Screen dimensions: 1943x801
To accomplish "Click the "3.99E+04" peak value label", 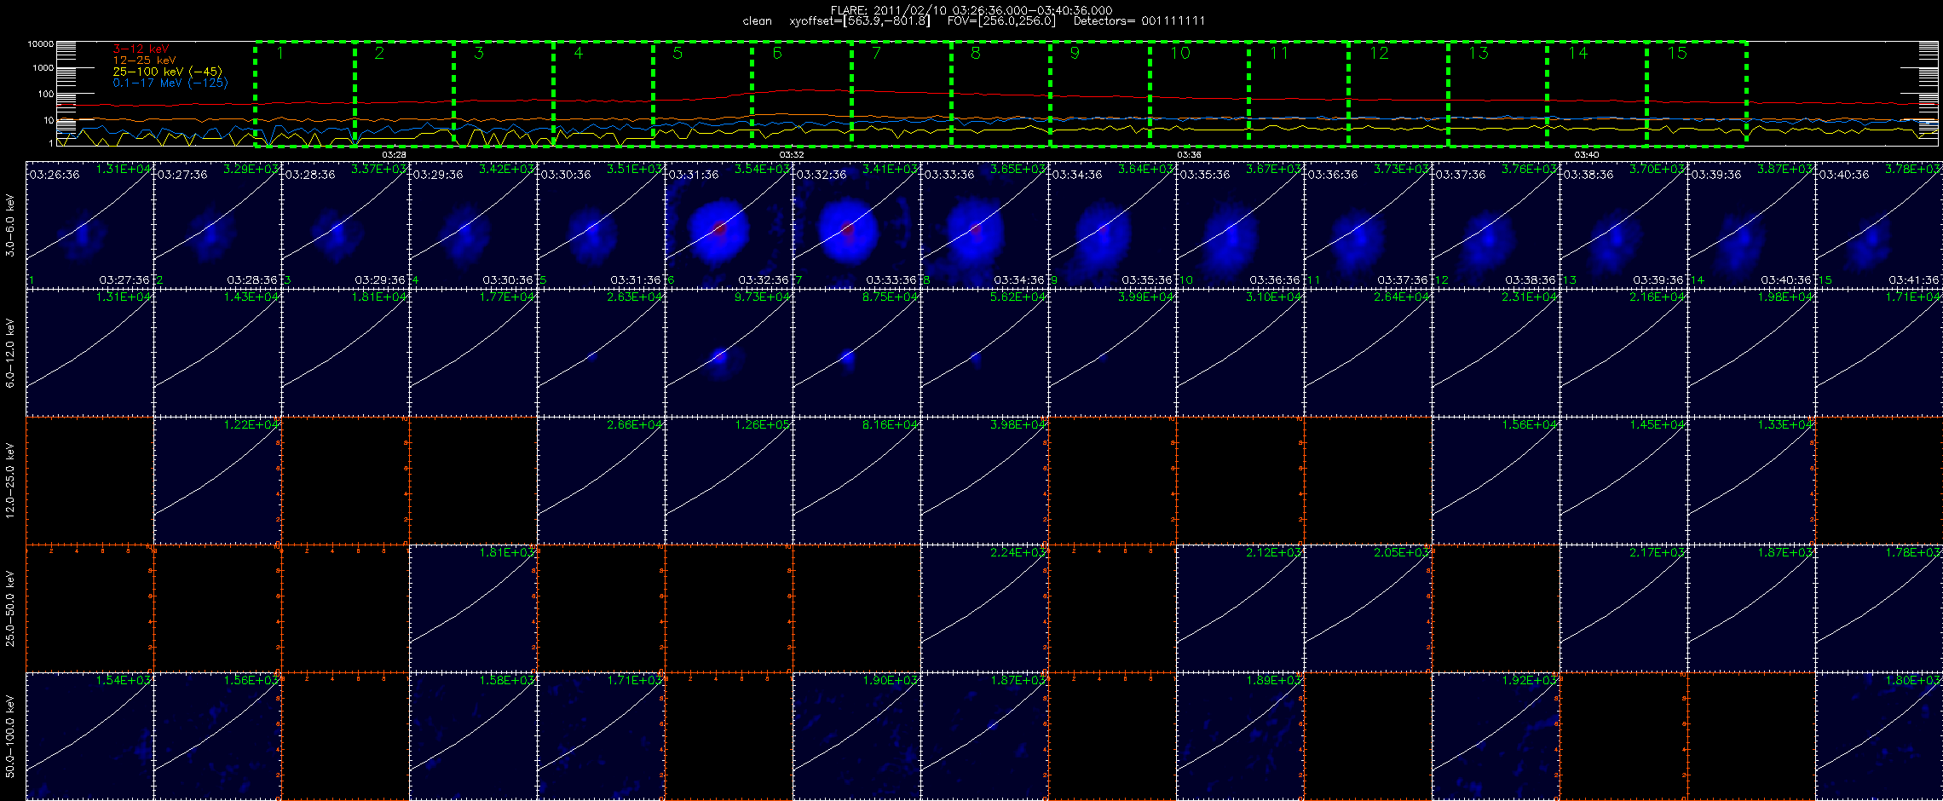I will [1146, 297].
